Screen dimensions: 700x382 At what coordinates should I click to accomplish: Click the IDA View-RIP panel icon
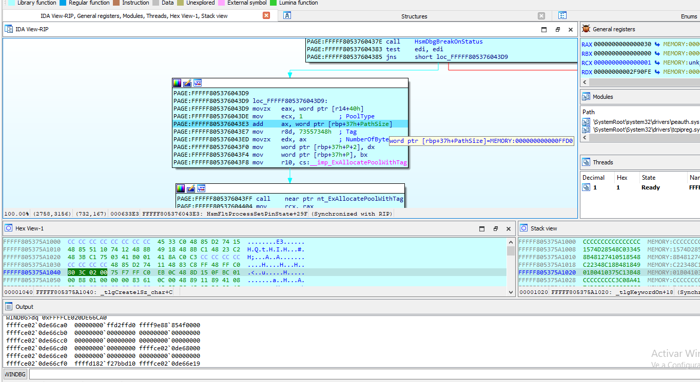point(9,29)
